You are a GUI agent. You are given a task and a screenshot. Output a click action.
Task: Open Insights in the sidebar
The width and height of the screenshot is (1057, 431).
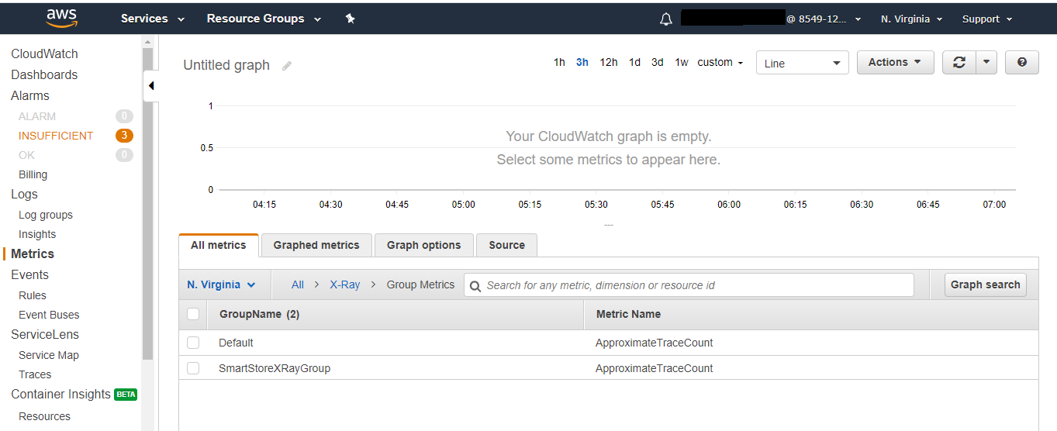pyautogui.click(x=37, y=234)
